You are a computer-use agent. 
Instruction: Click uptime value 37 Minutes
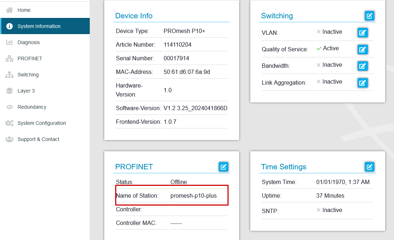click(330, 196)
